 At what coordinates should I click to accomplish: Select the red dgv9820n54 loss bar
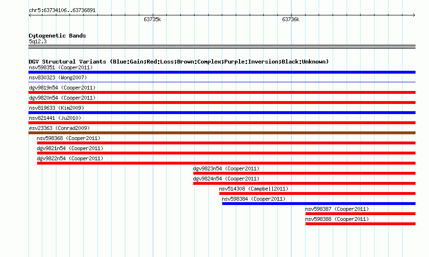pyautogui.click(x=222, y=103)
